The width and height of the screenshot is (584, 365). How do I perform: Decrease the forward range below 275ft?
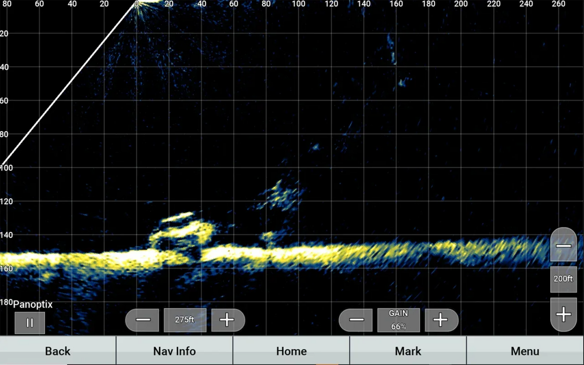pyautogui.click(x=142, y=320)
